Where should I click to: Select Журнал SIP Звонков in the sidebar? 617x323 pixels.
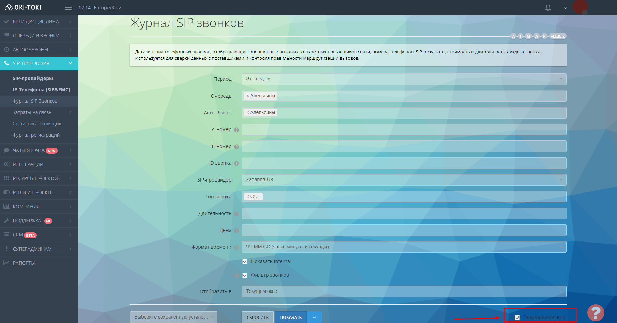[35, 101]
